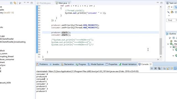
Task: Collapse the main method node in Outline
Action: 171,47
